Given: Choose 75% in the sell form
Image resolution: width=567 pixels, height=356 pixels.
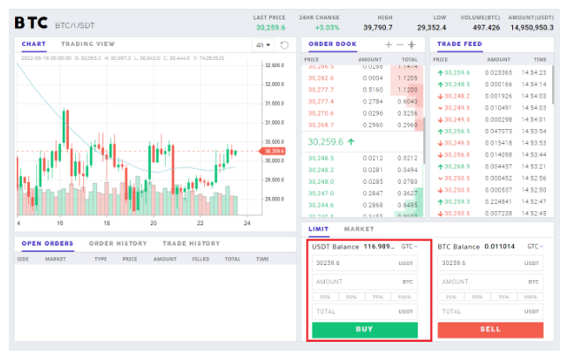Looking at the screenshot, I should tap(503, 297).
